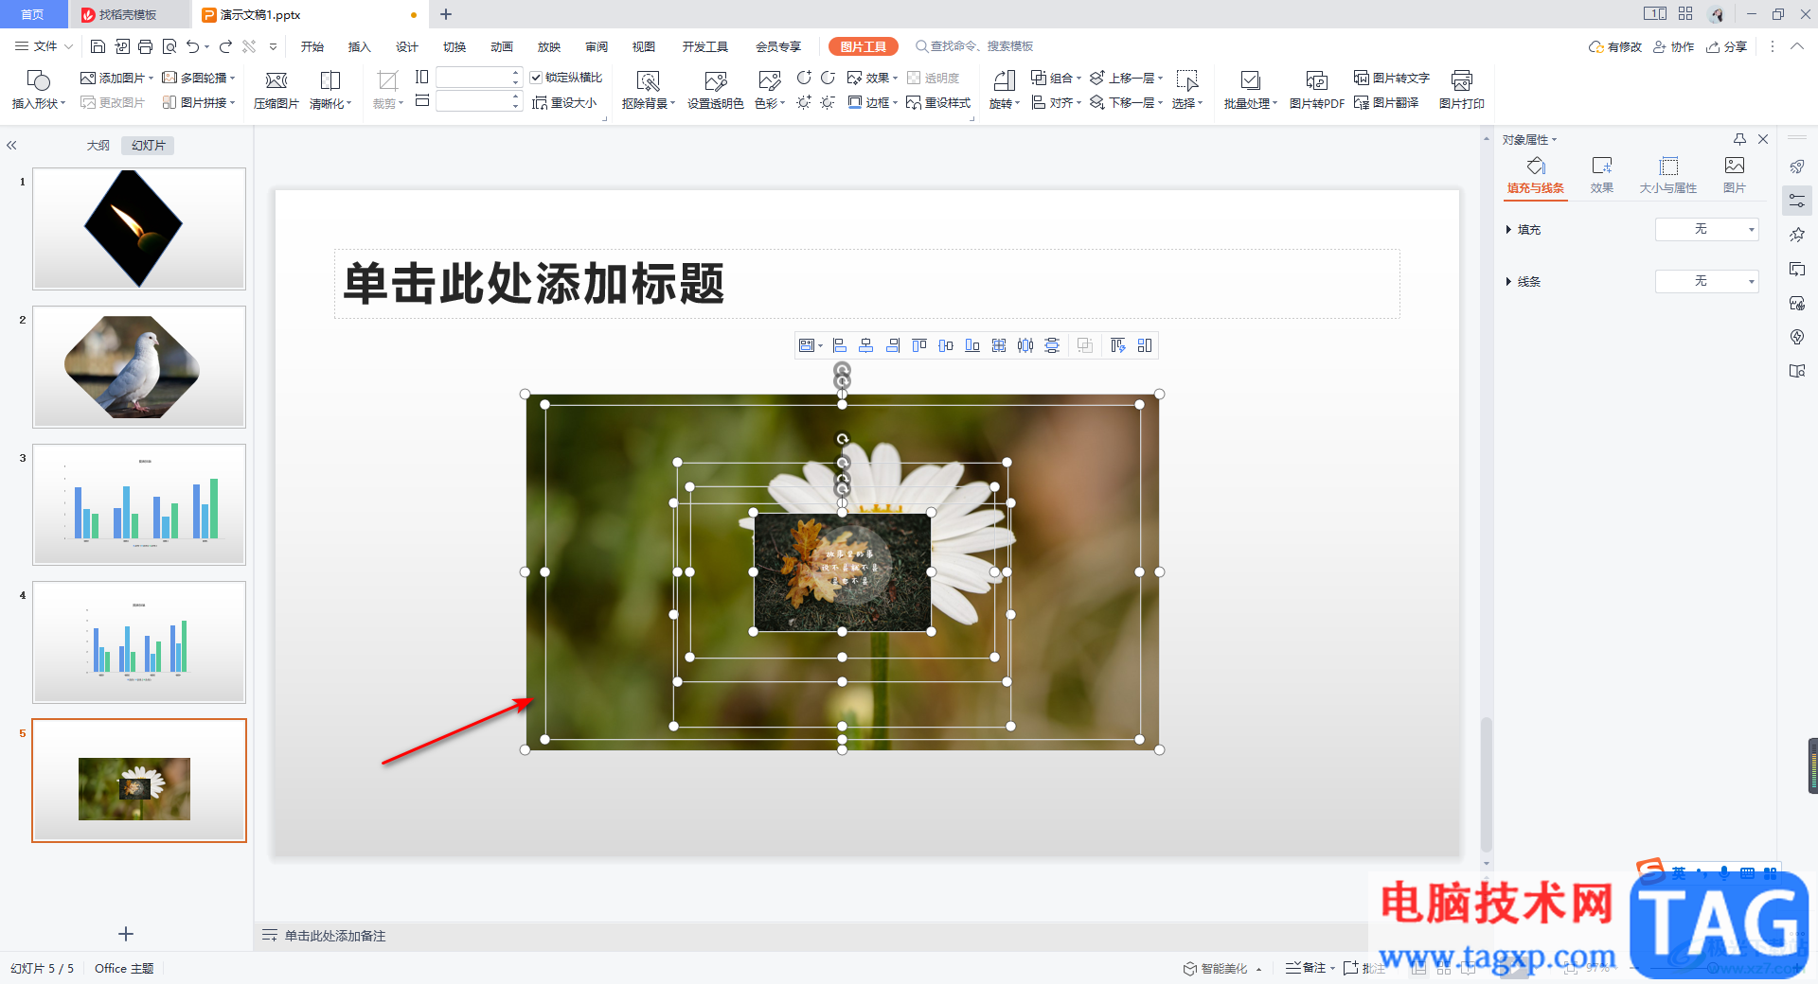Collapse the slide thumbnail panel

tap(11, 146)
